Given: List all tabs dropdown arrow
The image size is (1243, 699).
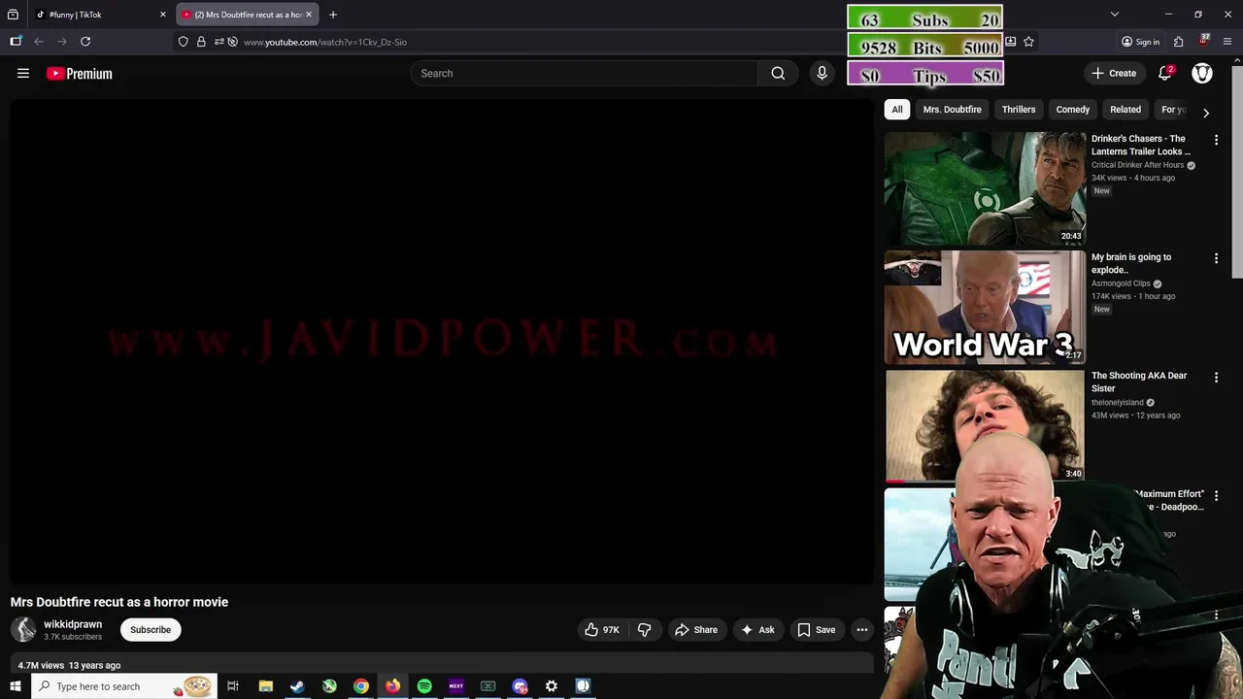Looking at the screenshot, I should pos(1115,15).
